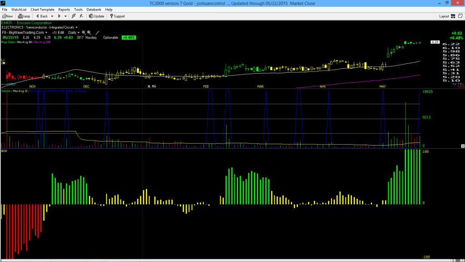Click the New toolbar button
This screenshot has width=465, height=262.
[x=7, y=16]
